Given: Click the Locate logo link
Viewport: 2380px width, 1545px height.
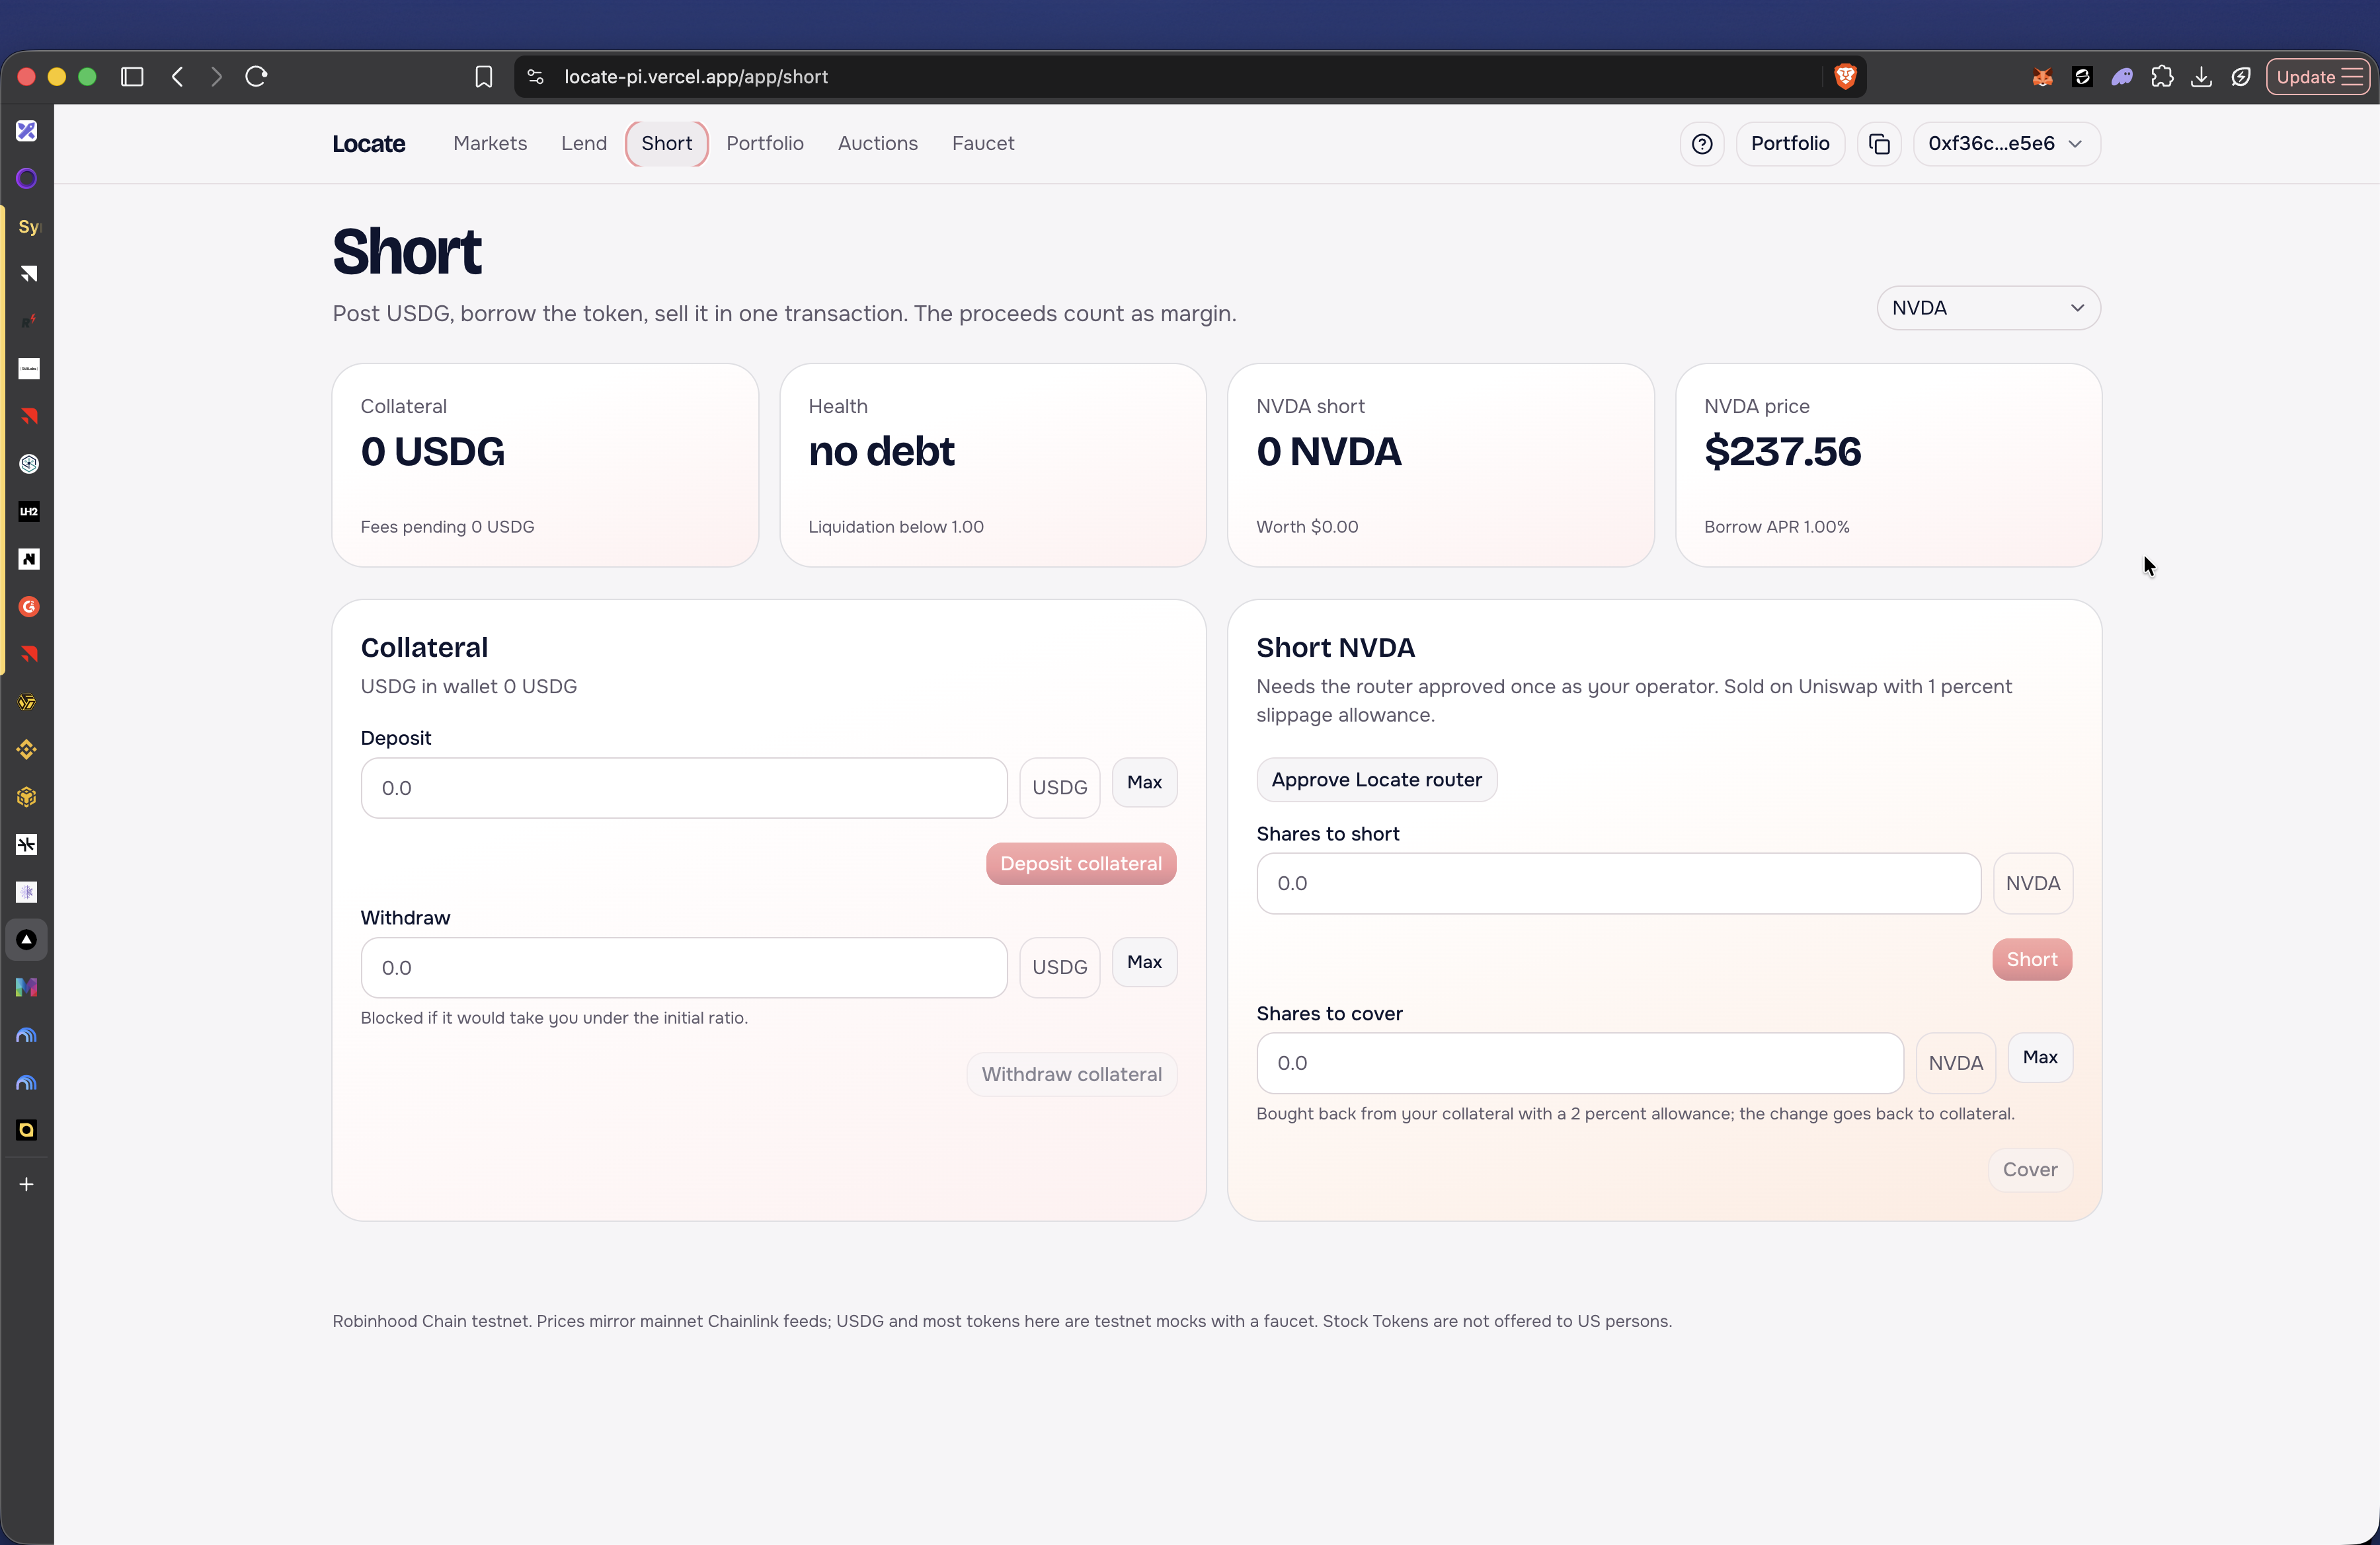Looking at the screenshot, I should click(369, 144).
